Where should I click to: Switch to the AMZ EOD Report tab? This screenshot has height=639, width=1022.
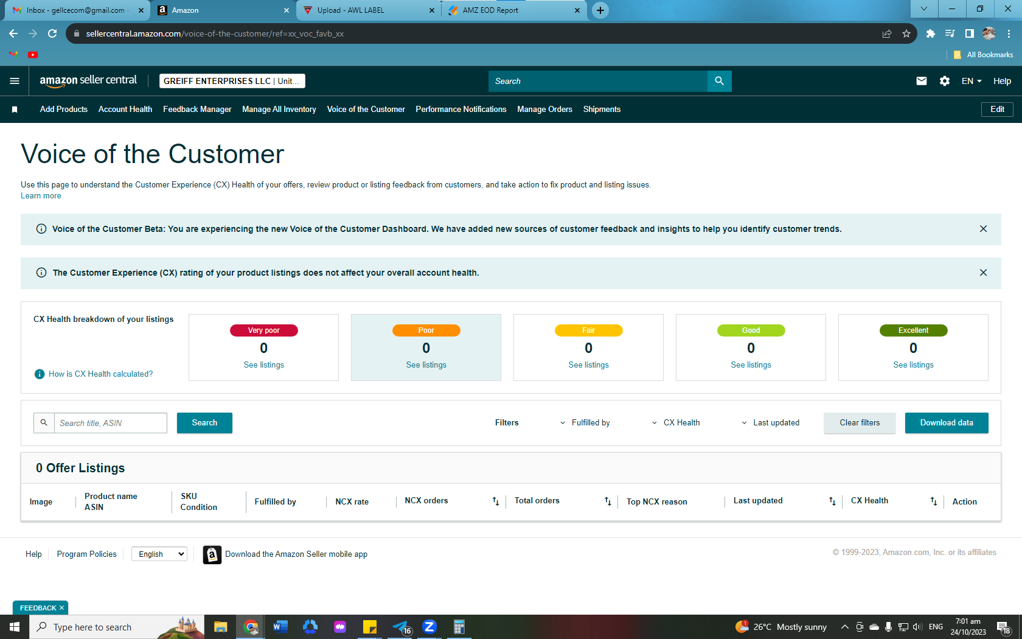click(x=514, y=10)
